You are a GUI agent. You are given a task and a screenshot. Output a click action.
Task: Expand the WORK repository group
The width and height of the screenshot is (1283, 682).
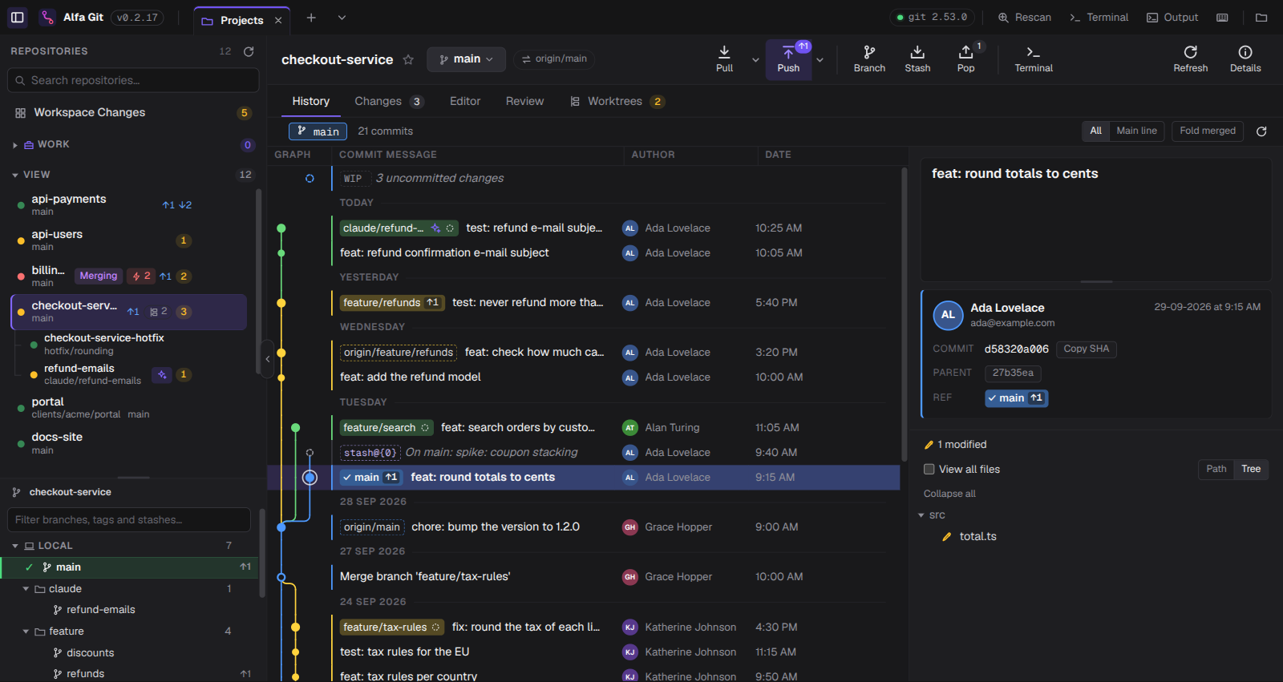point(15,145)
